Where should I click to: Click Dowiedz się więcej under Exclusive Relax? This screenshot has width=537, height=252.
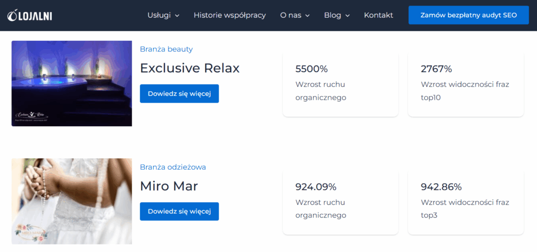tap(179, 93)
